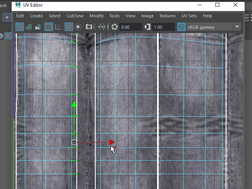Toggle the texture borders icon
The image size is (252, 189).
coord(49,27)
